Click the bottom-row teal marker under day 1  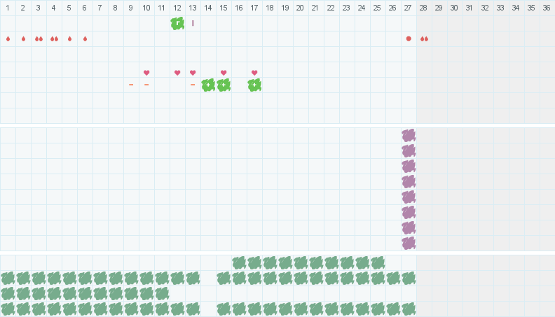[x=8, y=309]
